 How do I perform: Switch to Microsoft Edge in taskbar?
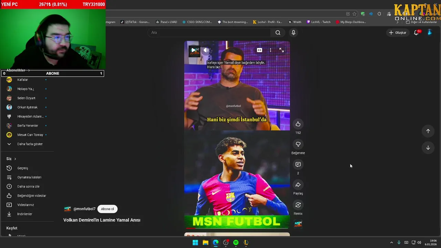[x=216, y=242]
